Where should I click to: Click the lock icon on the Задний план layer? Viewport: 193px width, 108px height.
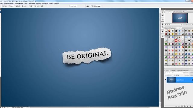[192, 80]
